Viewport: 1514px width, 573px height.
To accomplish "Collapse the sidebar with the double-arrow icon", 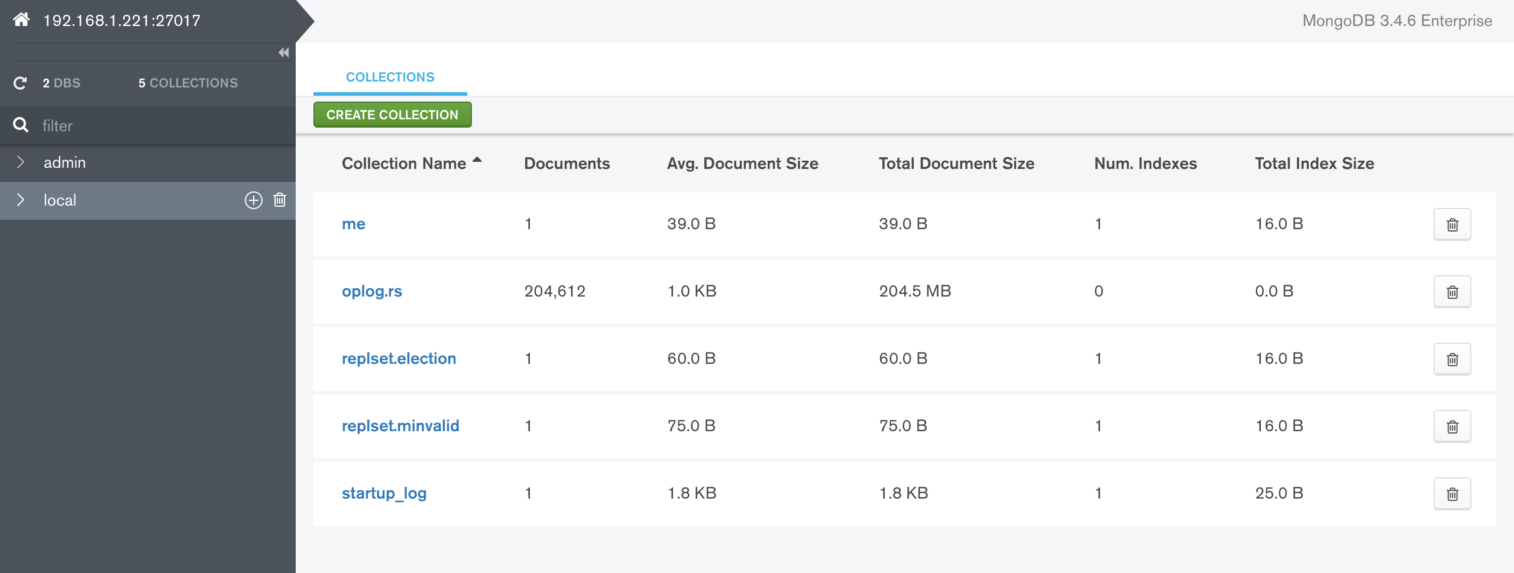I will click(283, 53).
